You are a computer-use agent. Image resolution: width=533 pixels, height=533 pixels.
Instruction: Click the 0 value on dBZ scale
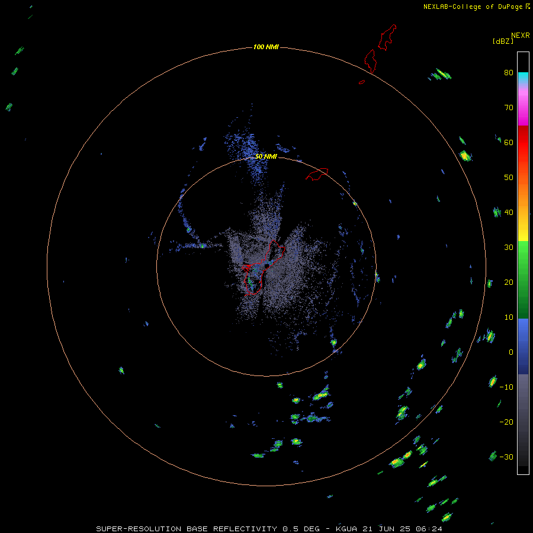(511, 352)
